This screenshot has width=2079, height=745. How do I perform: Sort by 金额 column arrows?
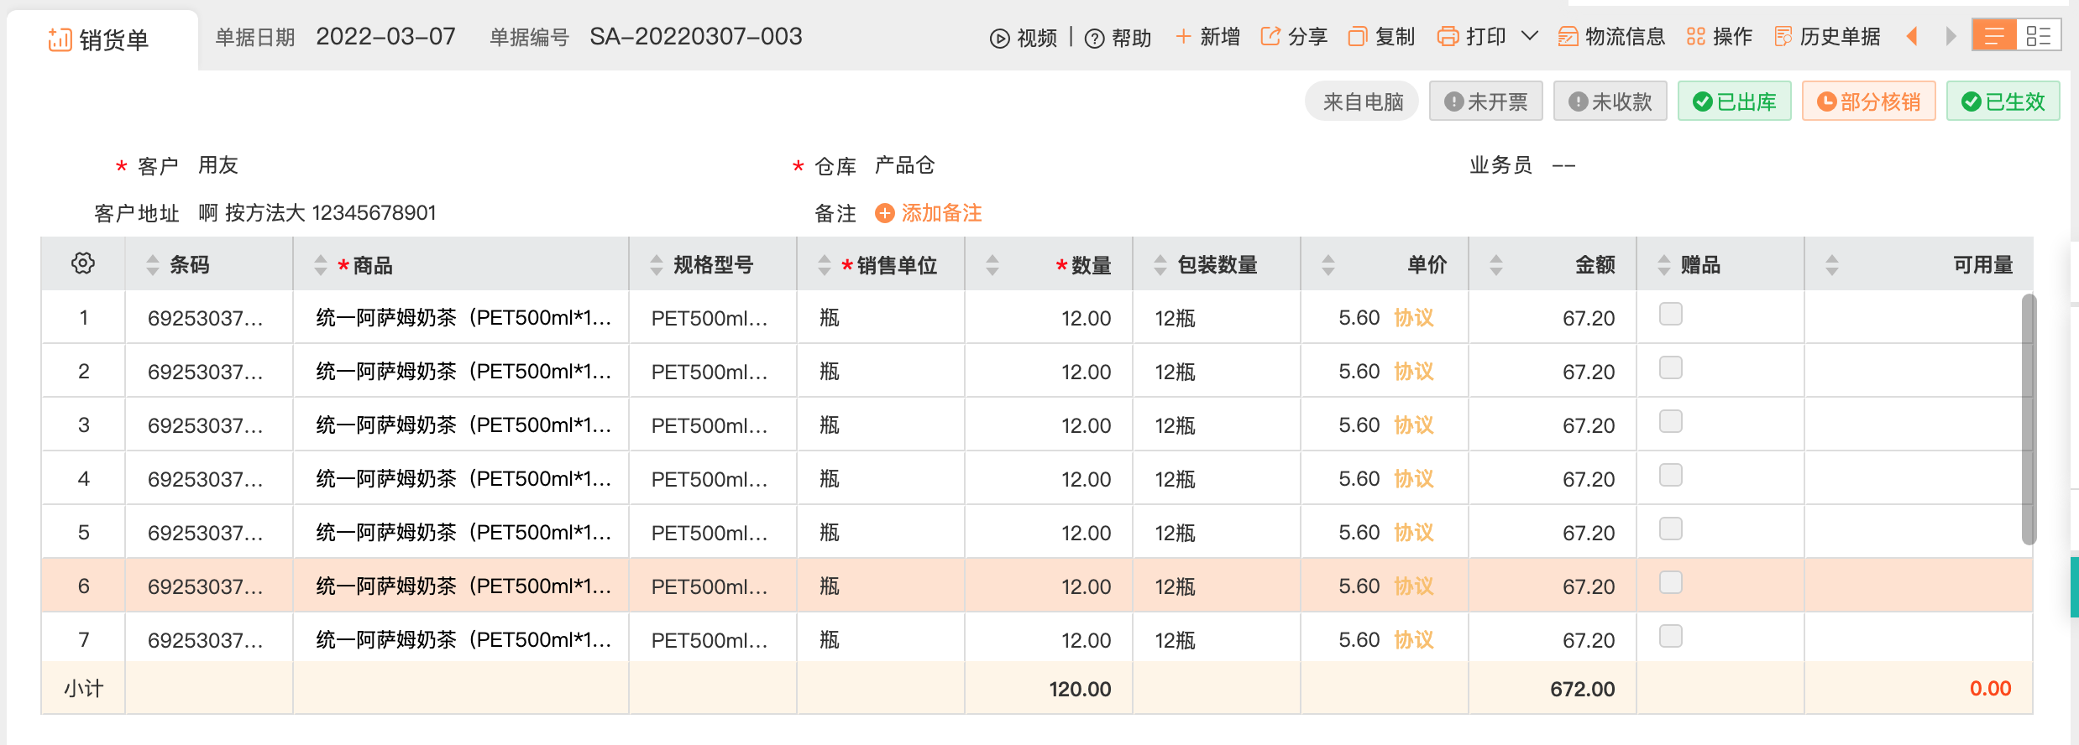pos(1496,265)
